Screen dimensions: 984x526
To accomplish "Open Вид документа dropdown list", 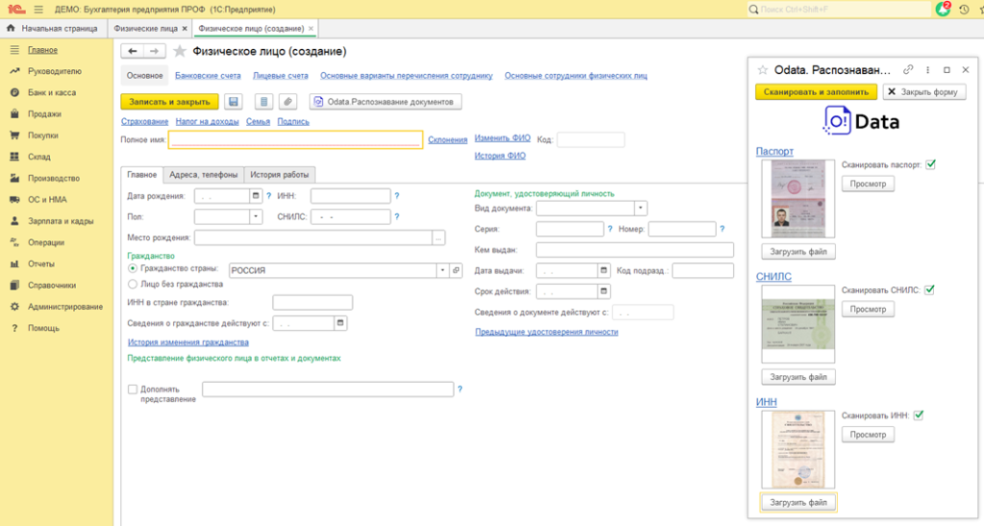I will (x=640, y=208).
